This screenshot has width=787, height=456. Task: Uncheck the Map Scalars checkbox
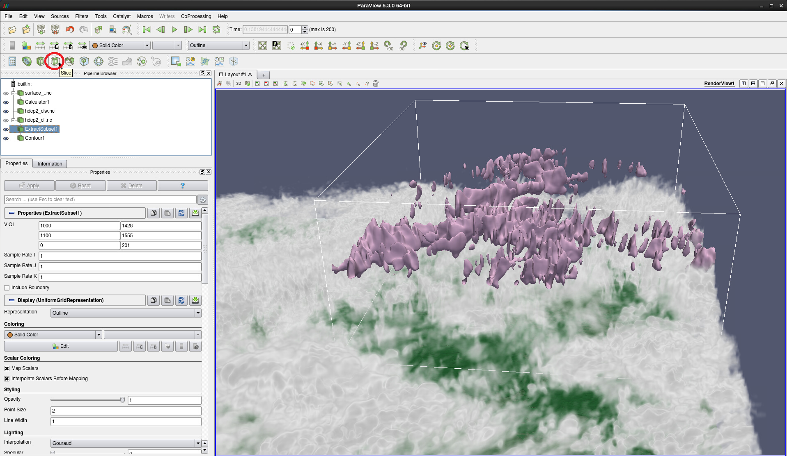[7, 368]
